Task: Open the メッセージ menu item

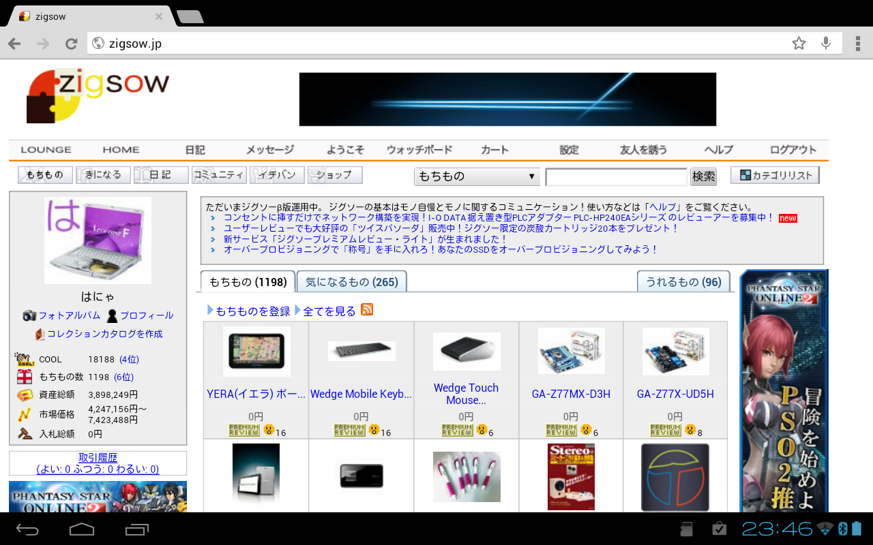Action: pos(270,150)
